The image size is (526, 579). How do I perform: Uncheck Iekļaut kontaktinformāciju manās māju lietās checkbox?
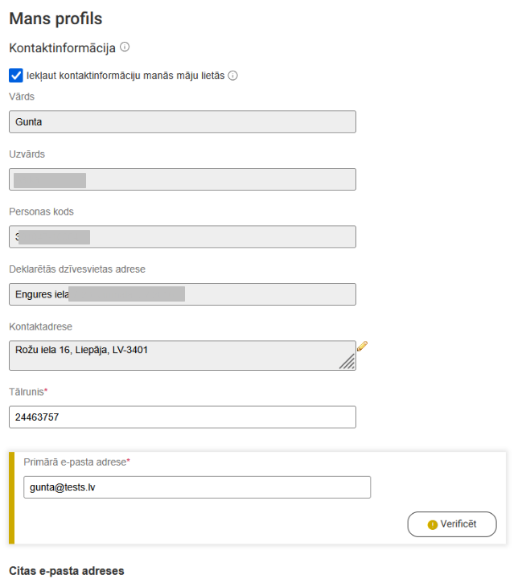tap(16, 76)
